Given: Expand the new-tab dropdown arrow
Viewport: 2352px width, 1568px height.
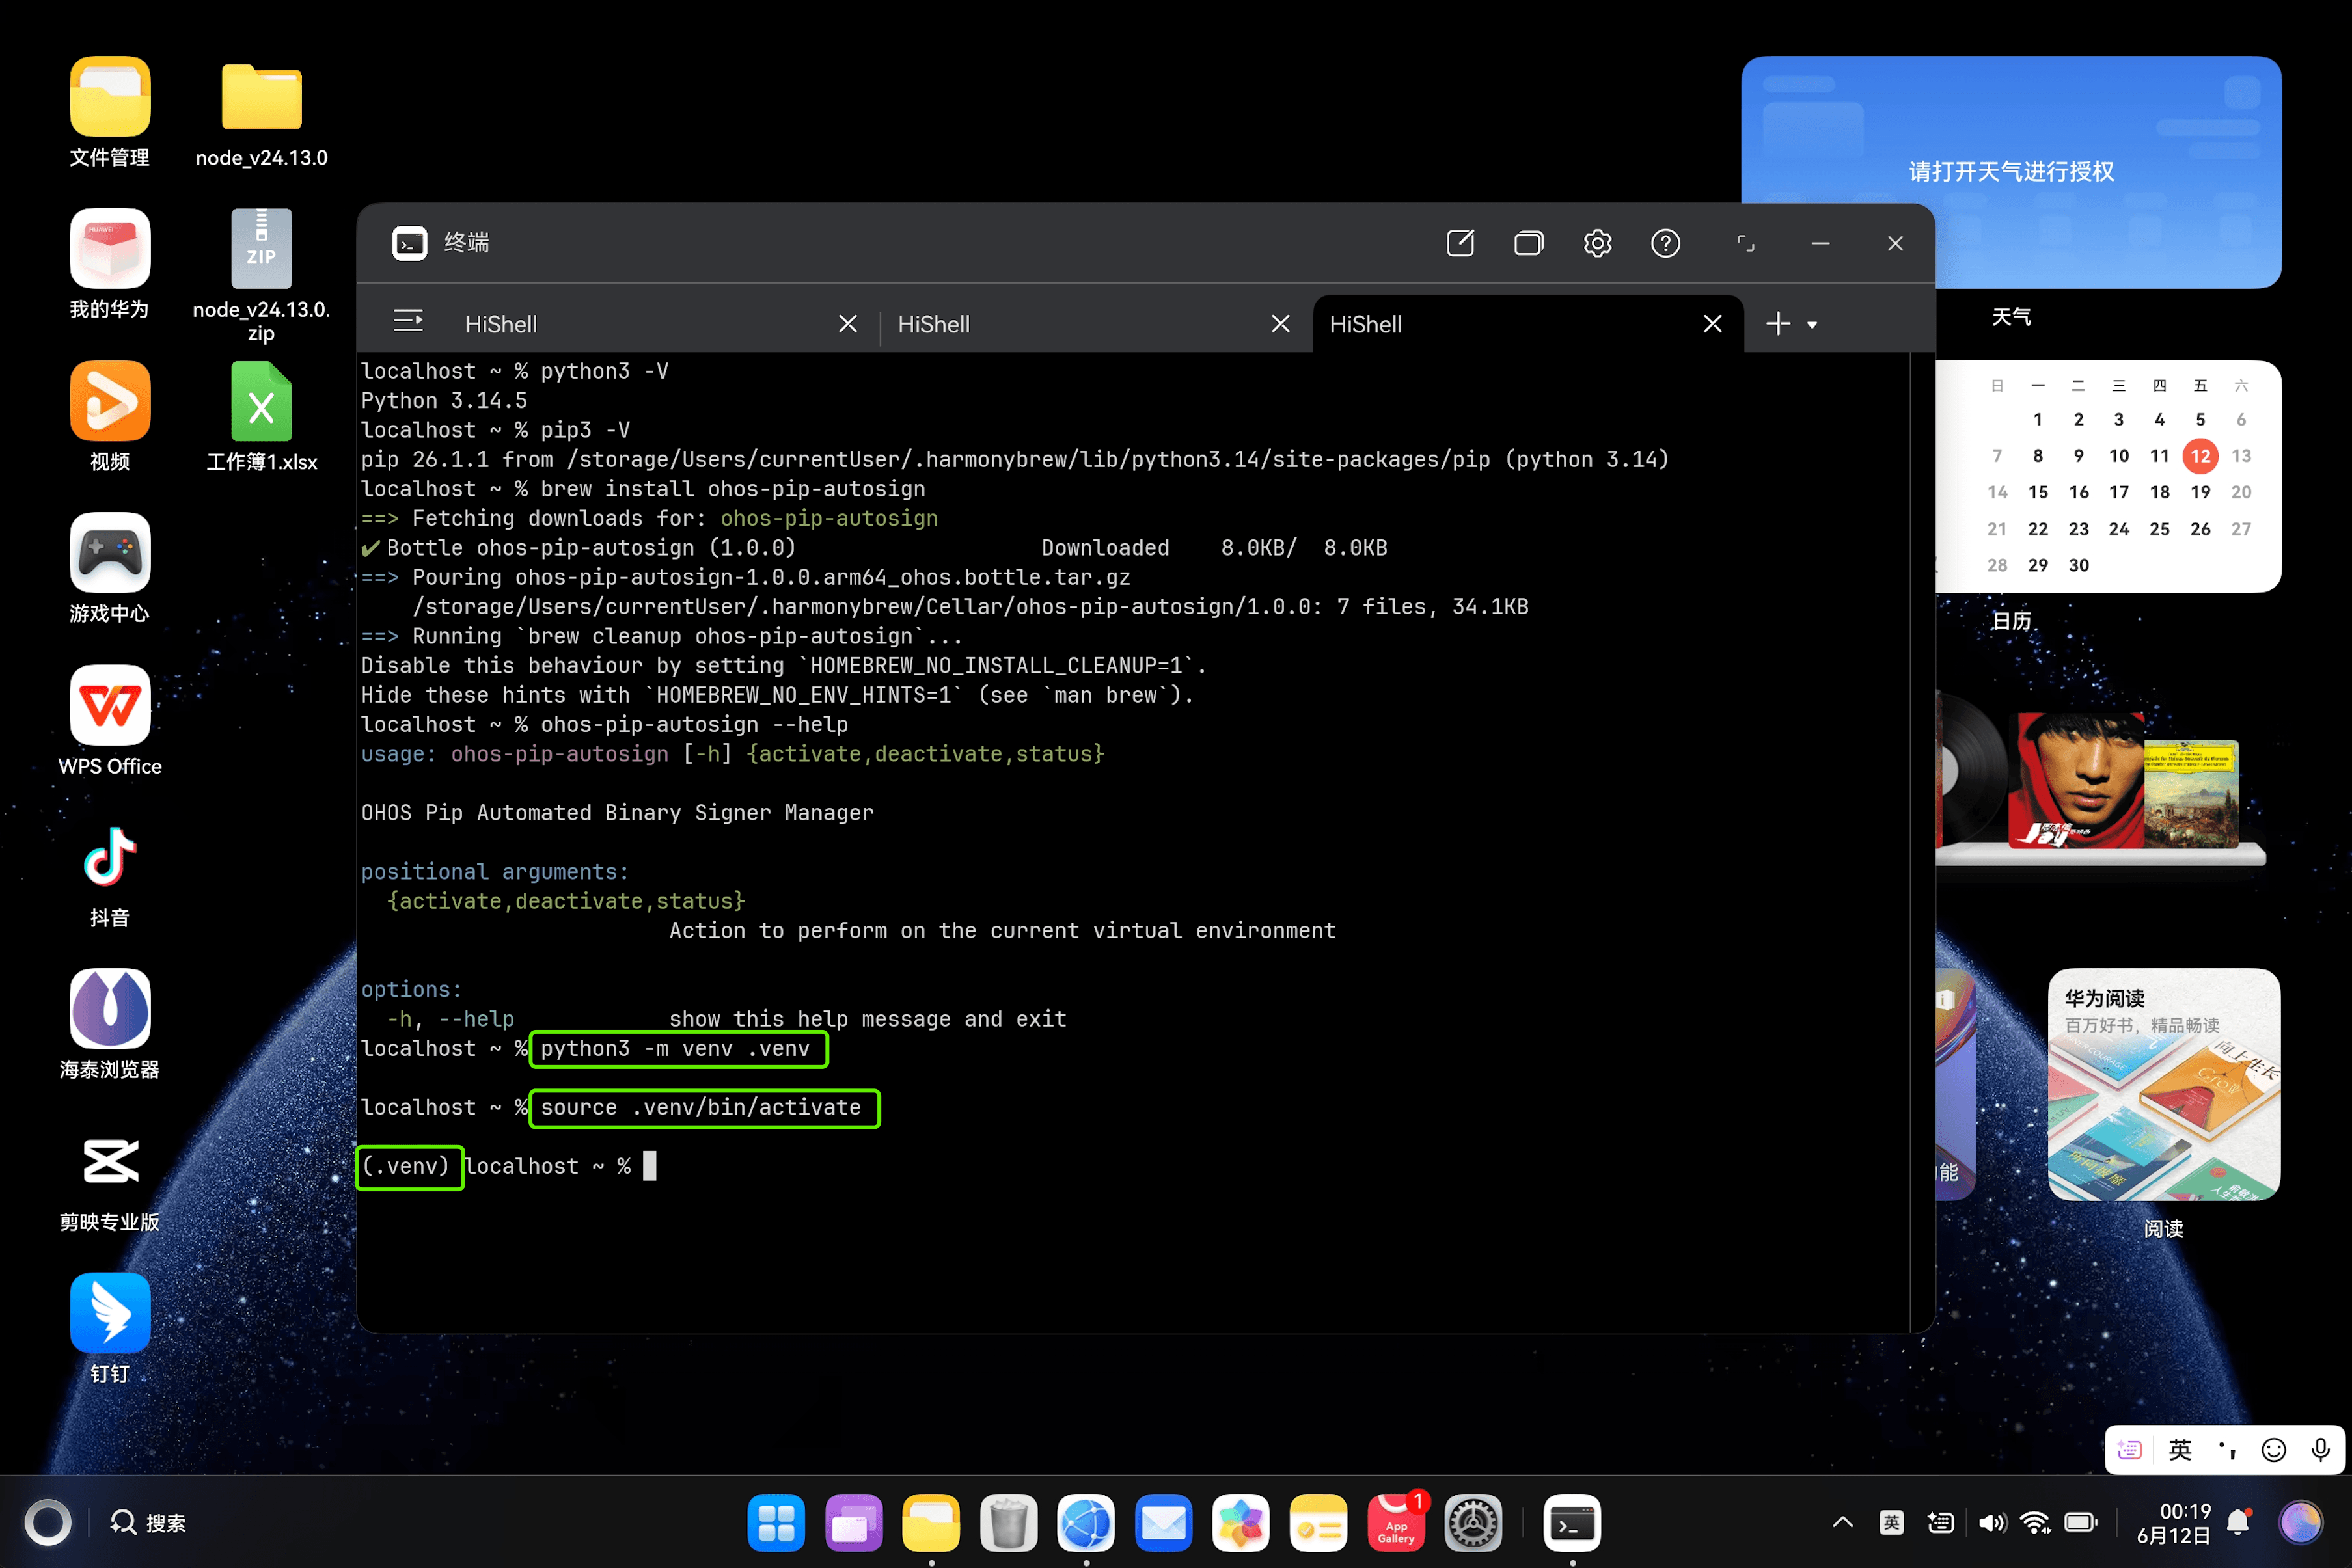Looking at the screenshot, I should click(x=1812, y=325).
